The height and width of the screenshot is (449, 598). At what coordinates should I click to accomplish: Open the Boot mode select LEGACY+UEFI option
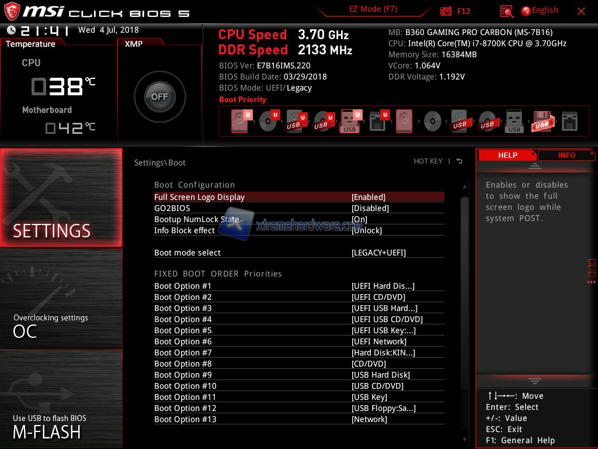pyautogui.click(x=378, y=253)
